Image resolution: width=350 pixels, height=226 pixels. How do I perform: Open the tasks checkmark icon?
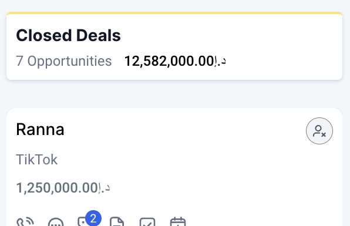(x=147, y=222)
